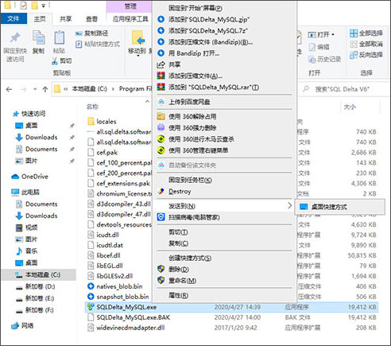Choose 使用 360强力删除 menu item
The width and height of the screenshot is (391, 346).
[225, 128]
